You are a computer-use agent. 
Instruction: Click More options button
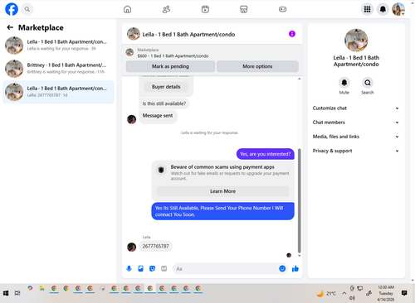pos(257,66)
